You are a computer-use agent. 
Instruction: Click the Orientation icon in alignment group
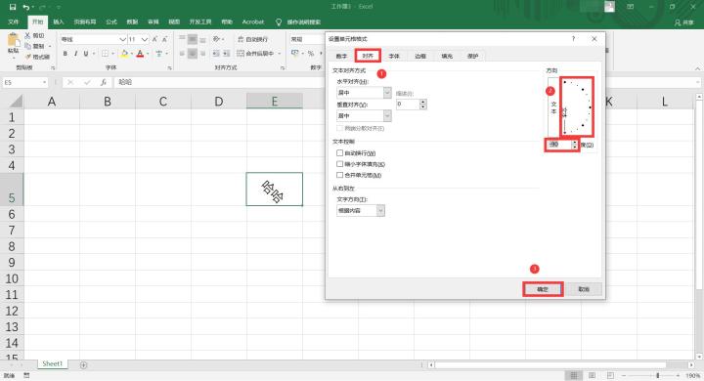pos(216,39)
